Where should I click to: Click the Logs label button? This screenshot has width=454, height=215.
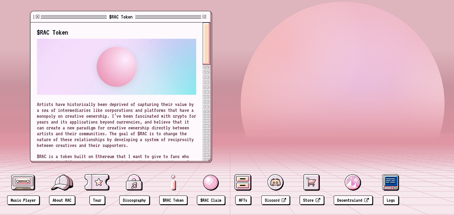[391, 200]
